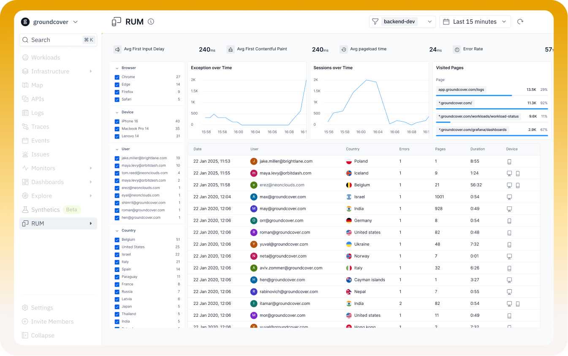The image size is (568, 356).
Task: Uncheck the Firefox browser filter
Action: [x=117, y=92]
